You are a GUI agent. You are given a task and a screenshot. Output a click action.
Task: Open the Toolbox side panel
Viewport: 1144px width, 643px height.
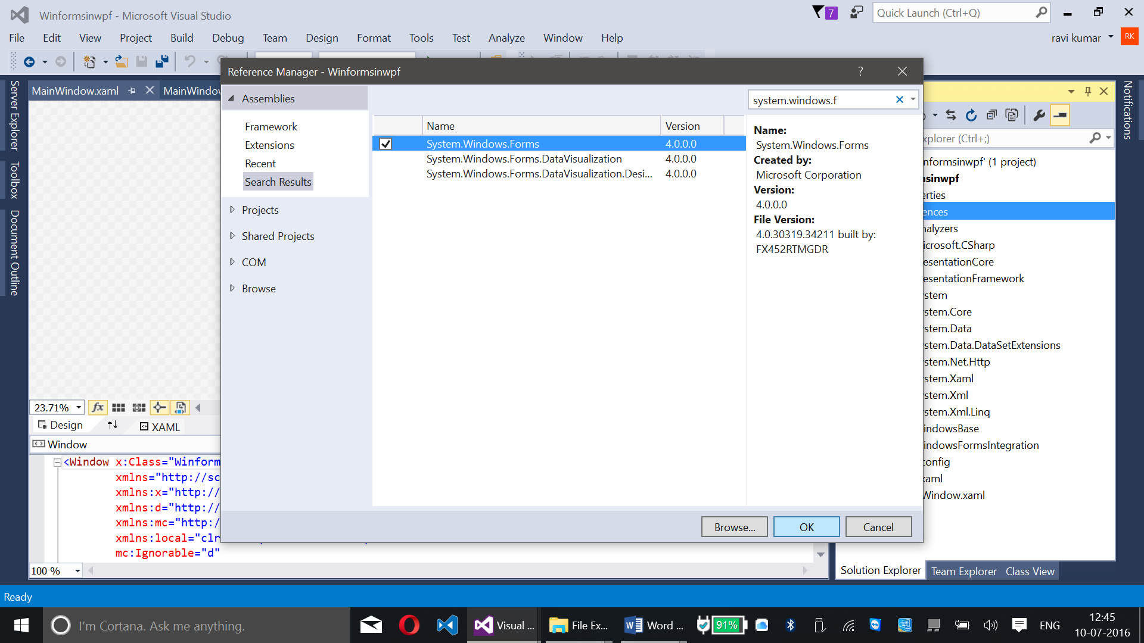point(14,180)
